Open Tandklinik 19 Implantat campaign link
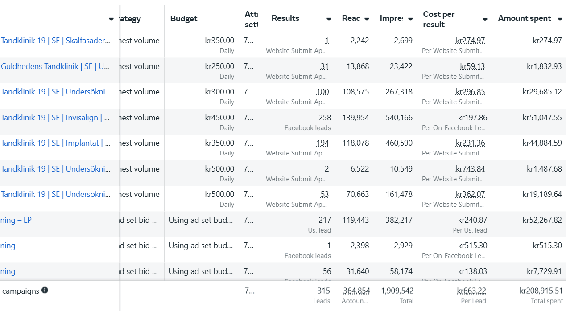This screenshot has width=566, height=311. point(55,143)
